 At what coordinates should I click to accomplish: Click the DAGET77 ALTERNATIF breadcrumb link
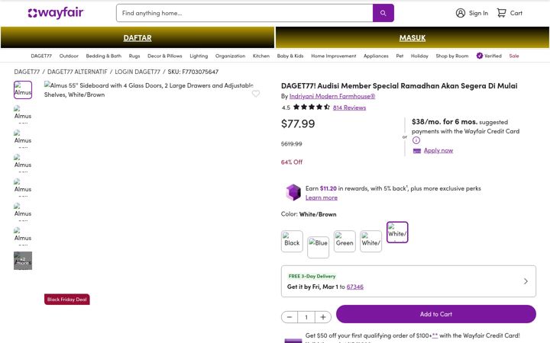pos(77,72)
